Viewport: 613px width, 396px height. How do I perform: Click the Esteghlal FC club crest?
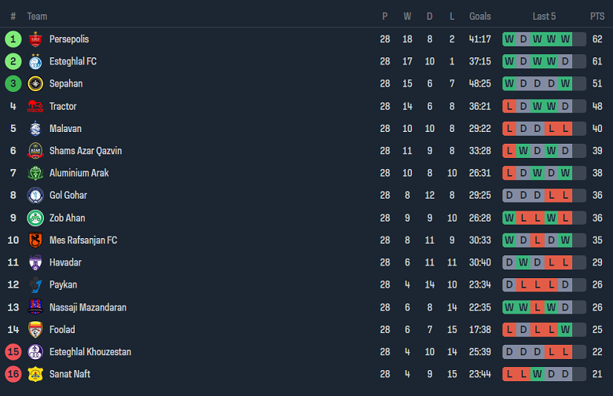(x=35, y=61)
